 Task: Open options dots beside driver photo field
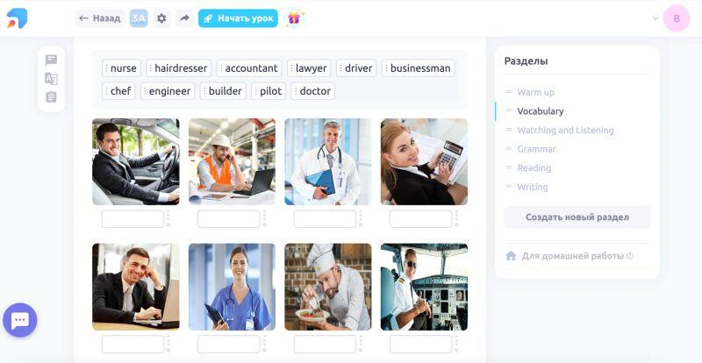tap(168, 219)
